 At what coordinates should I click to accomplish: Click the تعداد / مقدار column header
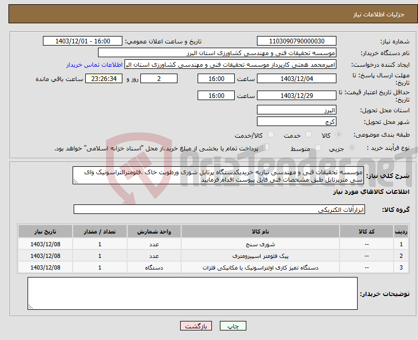pos(100,231)
